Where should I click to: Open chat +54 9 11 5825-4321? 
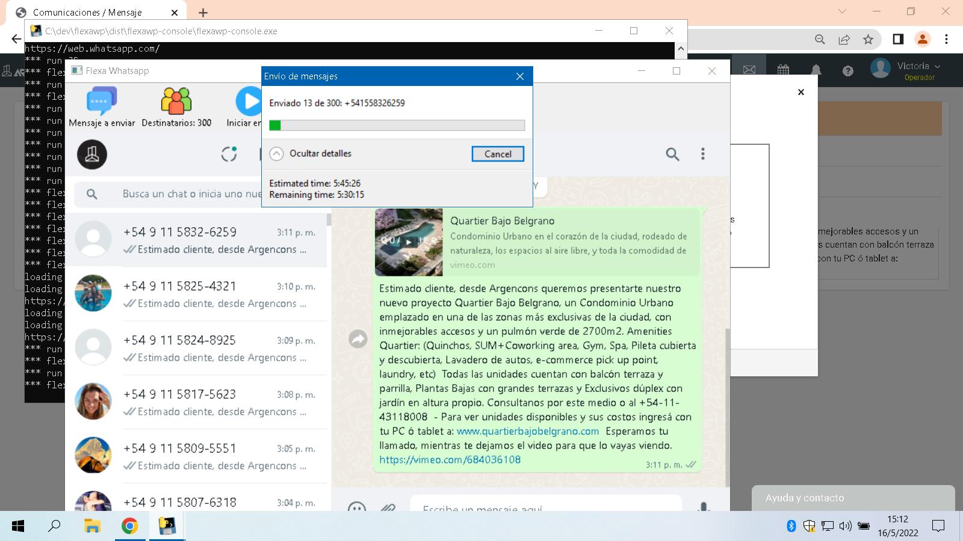click(x=196, y=294)
